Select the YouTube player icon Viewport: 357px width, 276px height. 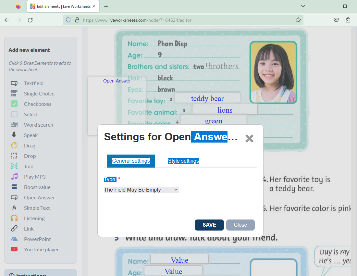click(x=14, y=250)
